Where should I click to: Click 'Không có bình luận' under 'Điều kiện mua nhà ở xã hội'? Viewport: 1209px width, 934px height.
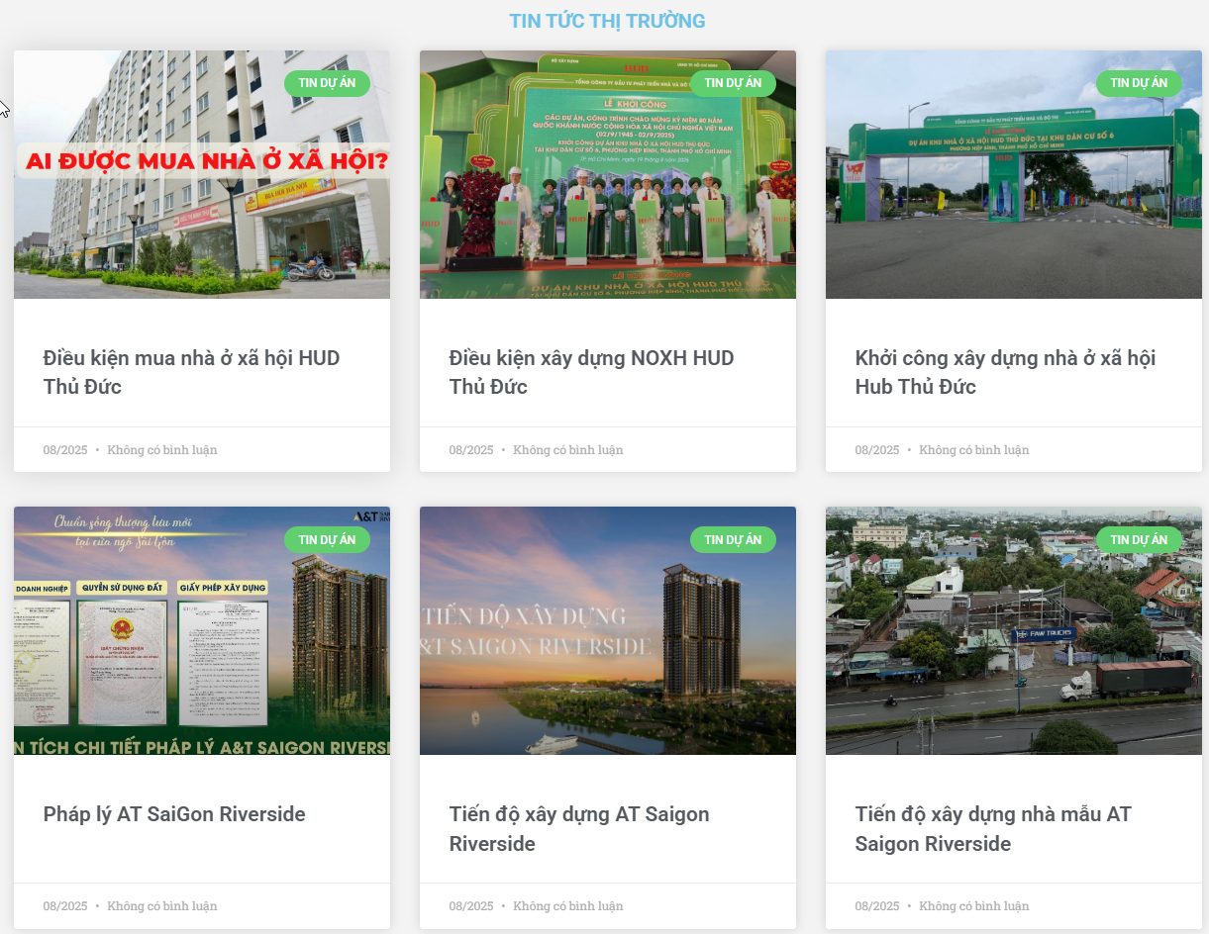162,450
